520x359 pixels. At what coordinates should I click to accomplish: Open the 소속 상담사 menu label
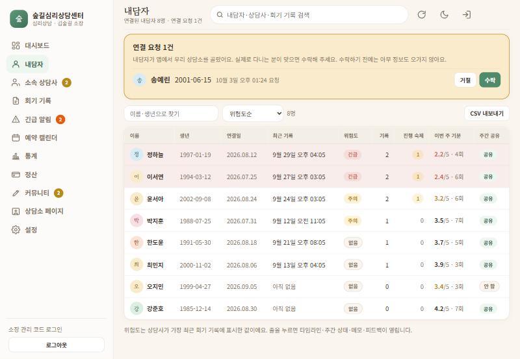41,82
